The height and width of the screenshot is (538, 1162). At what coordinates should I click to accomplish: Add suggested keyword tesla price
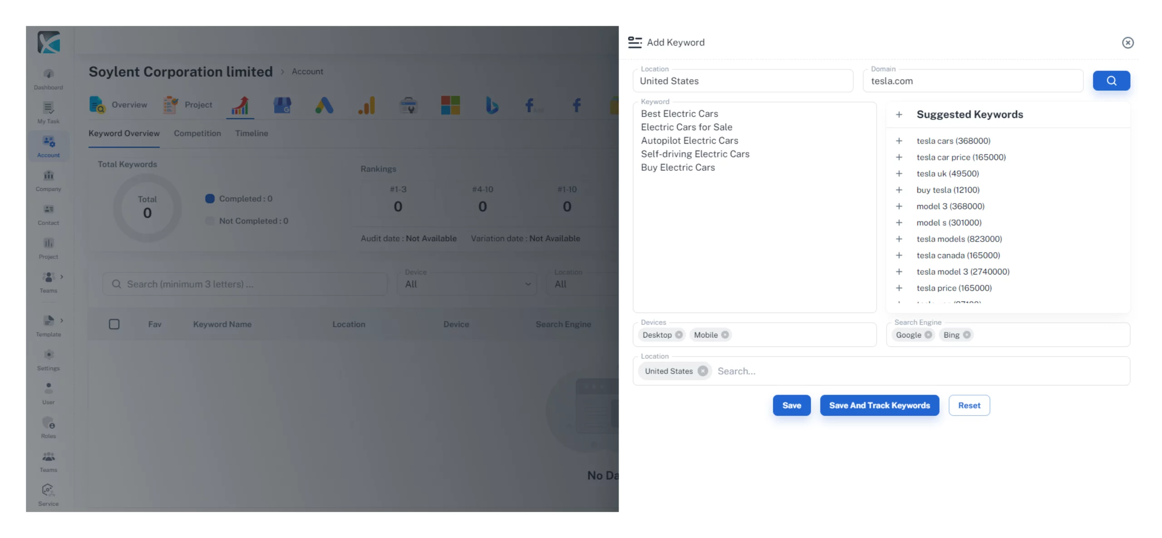tap(899, 288)
